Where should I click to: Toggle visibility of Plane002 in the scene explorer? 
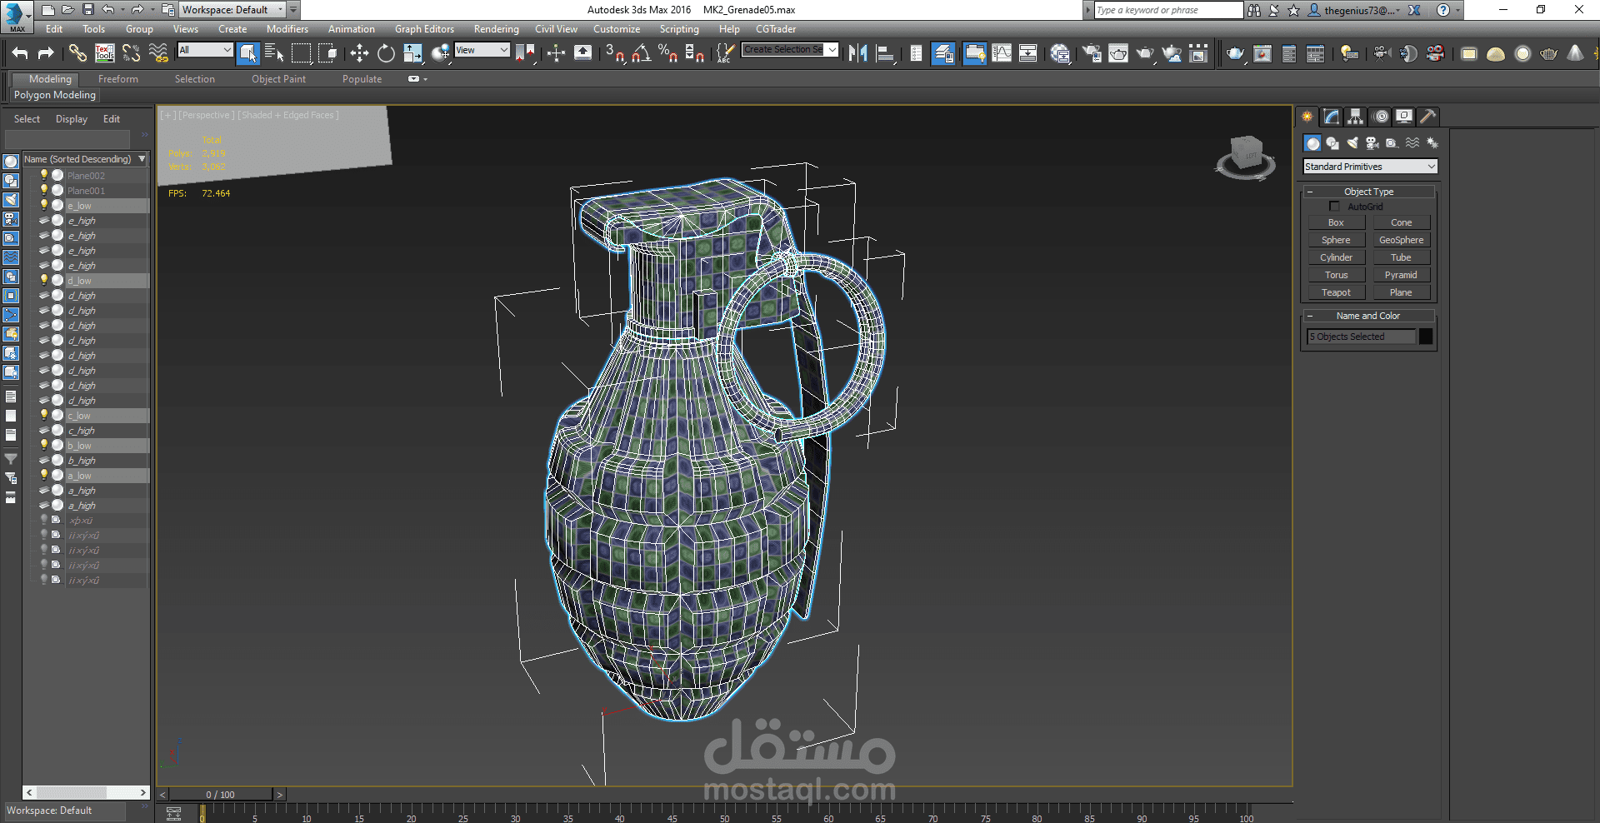44,176
